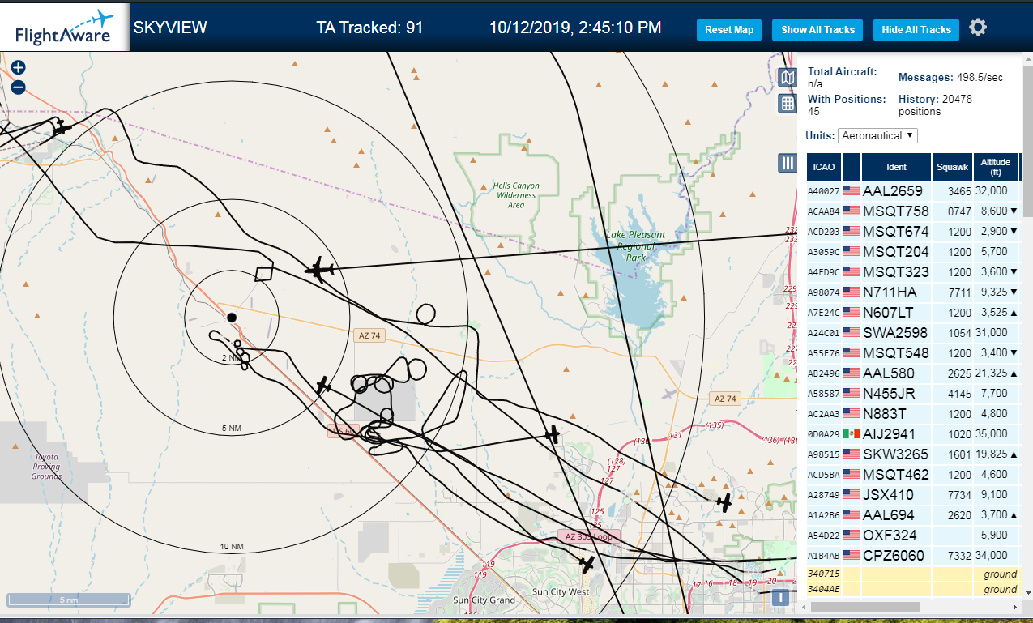The image size is (1033, 623).
Task: Click the ICAO code A40027 cell
Action: tap(824, 191)
